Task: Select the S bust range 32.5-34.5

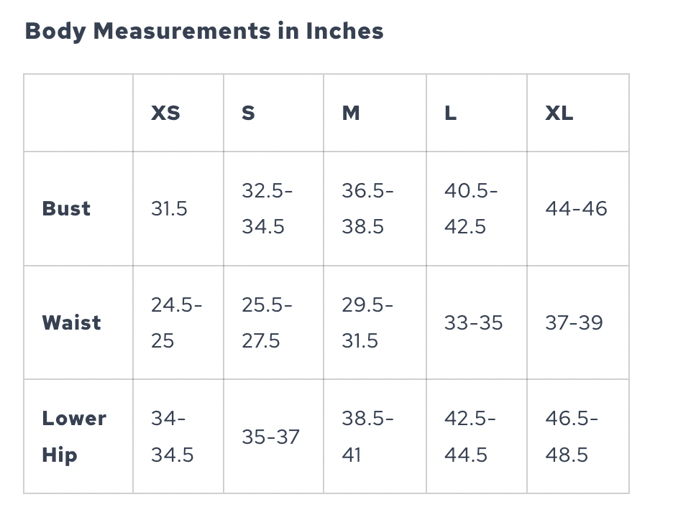Action: (267, 209)
